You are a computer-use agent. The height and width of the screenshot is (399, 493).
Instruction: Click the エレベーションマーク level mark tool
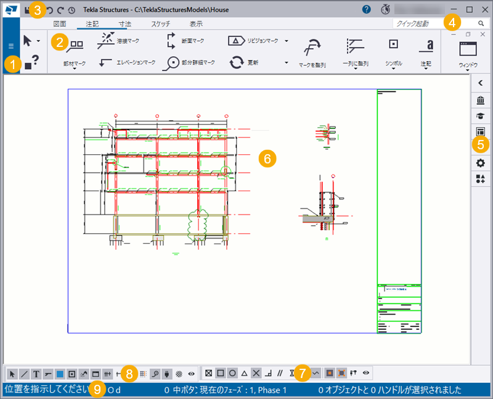pos(105,63)
